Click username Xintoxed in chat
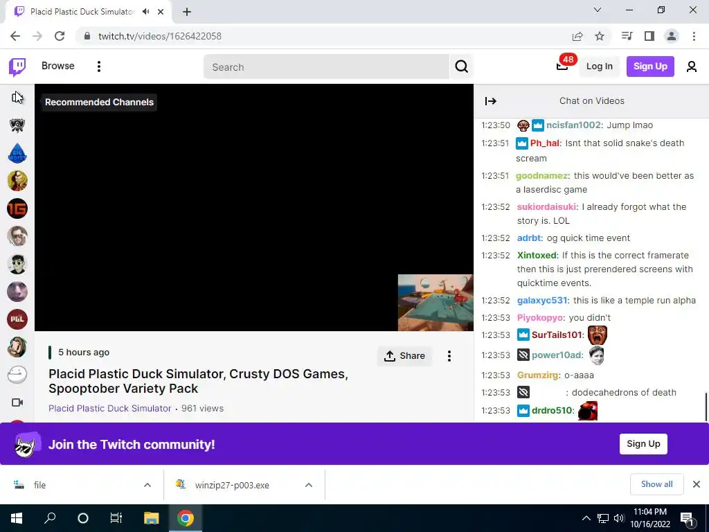The width and height of the screenshot is (709, 532). tap(537, 255)
